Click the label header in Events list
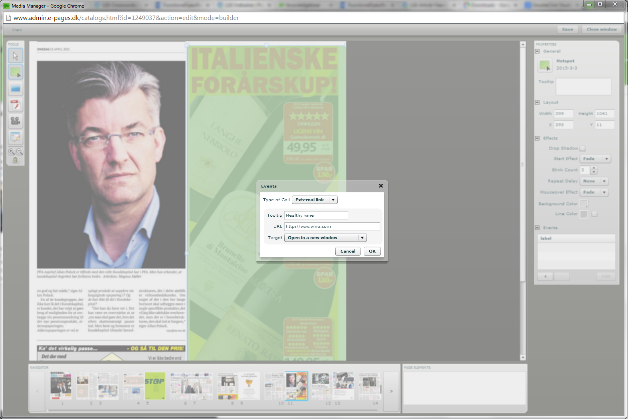 [x=576, y=239]
